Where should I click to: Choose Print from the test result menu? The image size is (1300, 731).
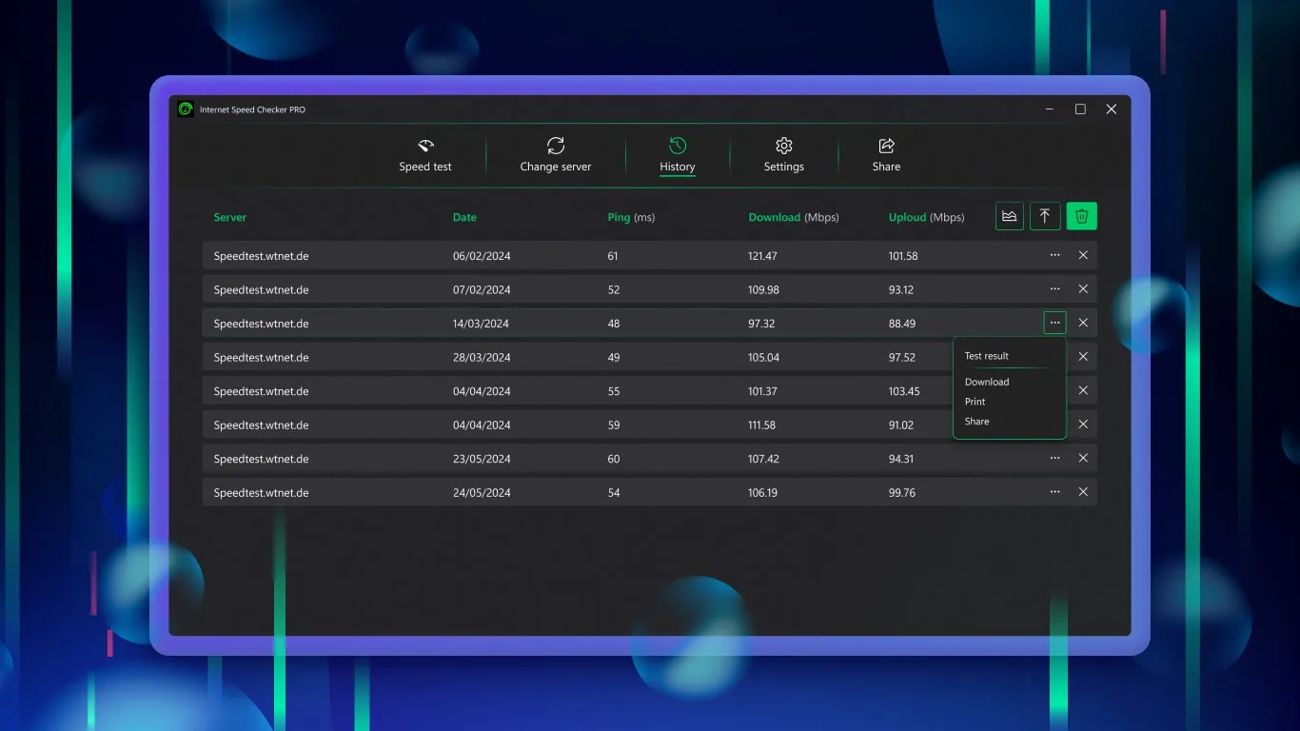pyautogui.click(x=975, y=402)
